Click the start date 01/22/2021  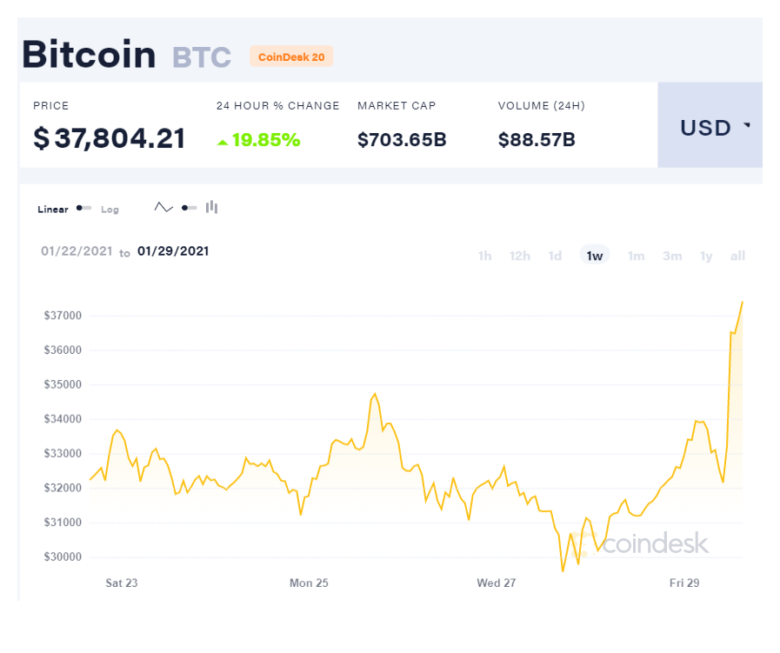(x=77, y=251)
